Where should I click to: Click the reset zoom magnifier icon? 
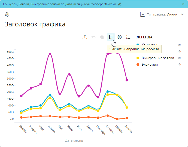click(x=102, y=37)
